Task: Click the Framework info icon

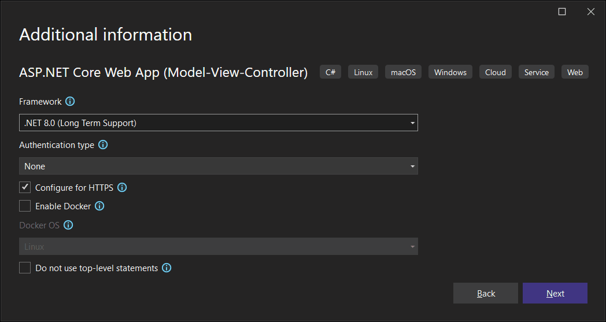Action: pos(70,102)
